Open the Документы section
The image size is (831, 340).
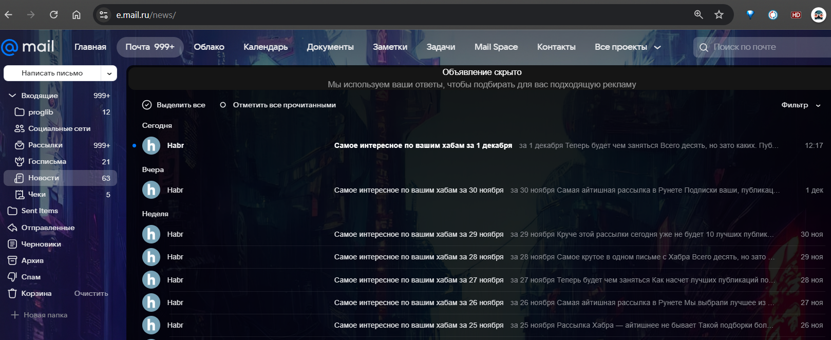pos(330,47)
